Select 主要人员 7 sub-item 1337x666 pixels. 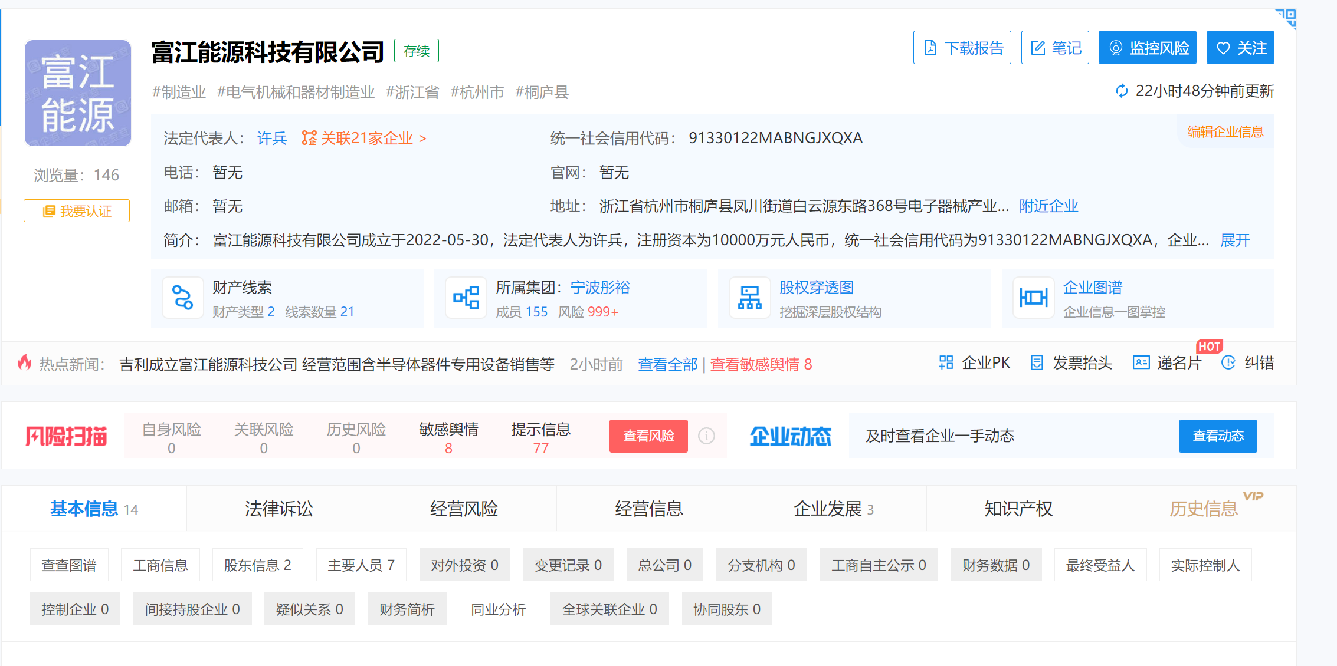[x=361, y=565]
